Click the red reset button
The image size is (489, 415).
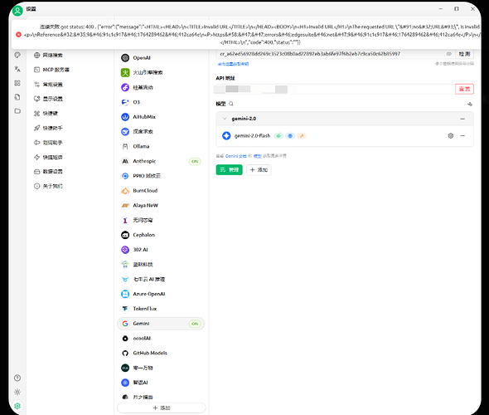(x=464, y=89)
